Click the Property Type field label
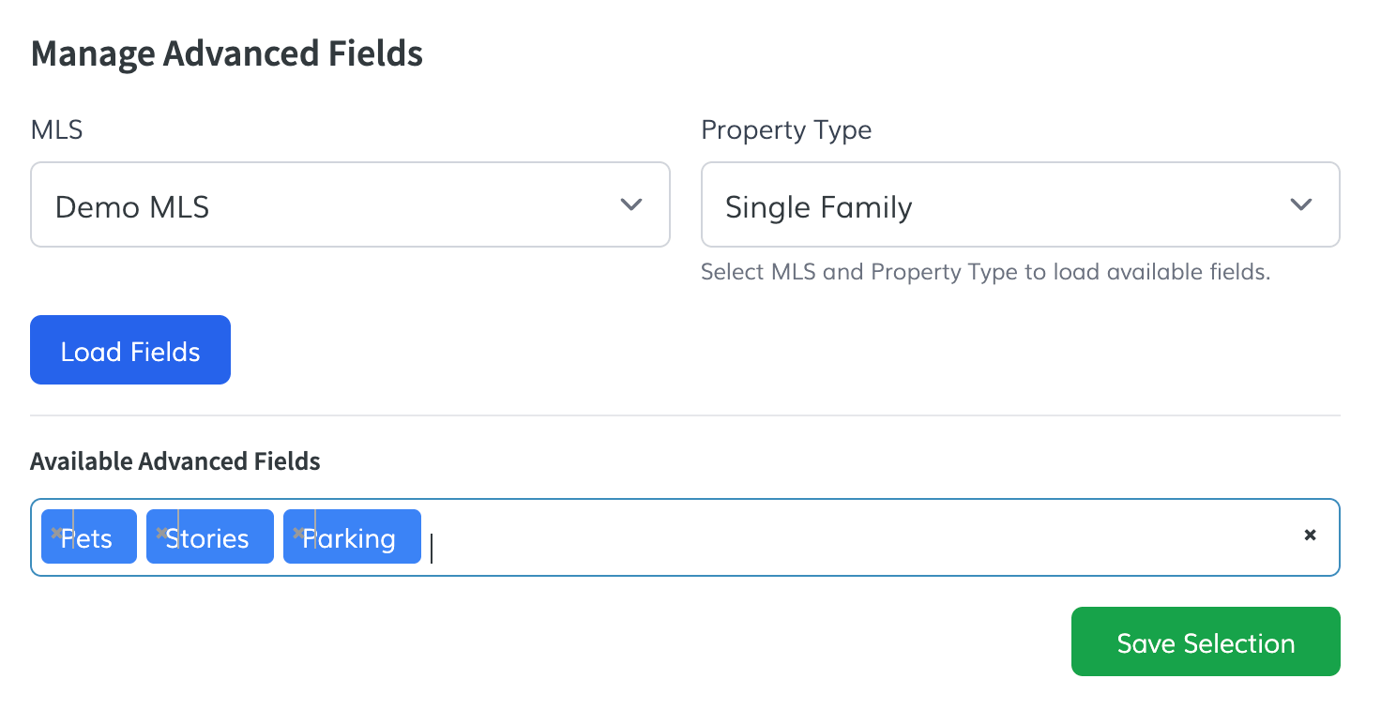The image size is (1381, 709). coord(786,129)
